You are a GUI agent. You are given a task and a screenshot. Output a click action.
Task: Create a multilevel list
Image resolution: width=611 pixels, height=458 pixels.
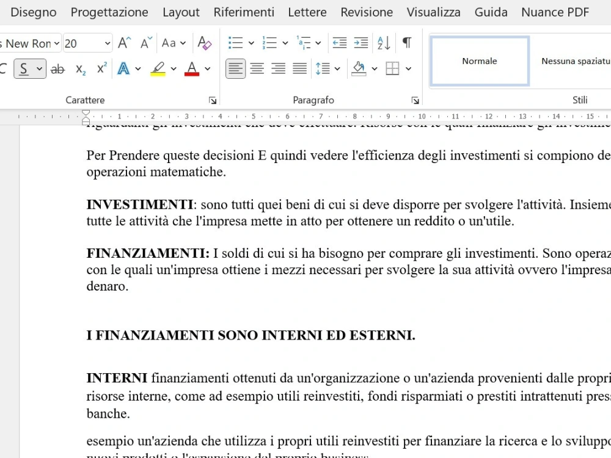tap(303, 43)
